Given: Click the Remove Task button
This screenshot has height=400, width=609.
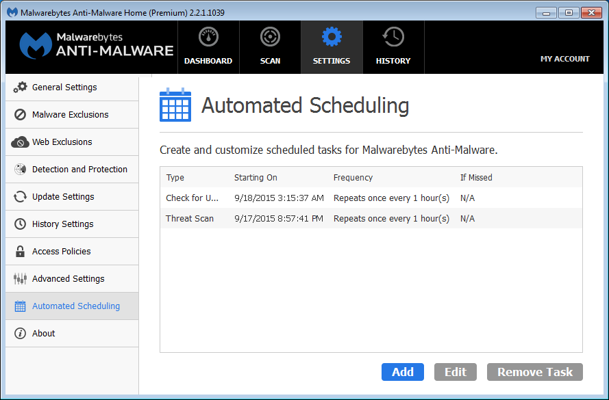Looking at the screenshot, I should pyautogui.click(x=535, y=372).
